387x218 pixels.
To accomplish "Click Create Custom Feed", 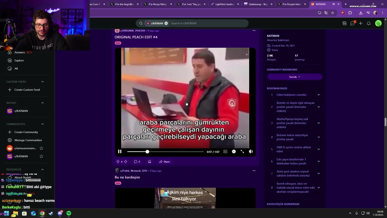I will coord(27,90).
